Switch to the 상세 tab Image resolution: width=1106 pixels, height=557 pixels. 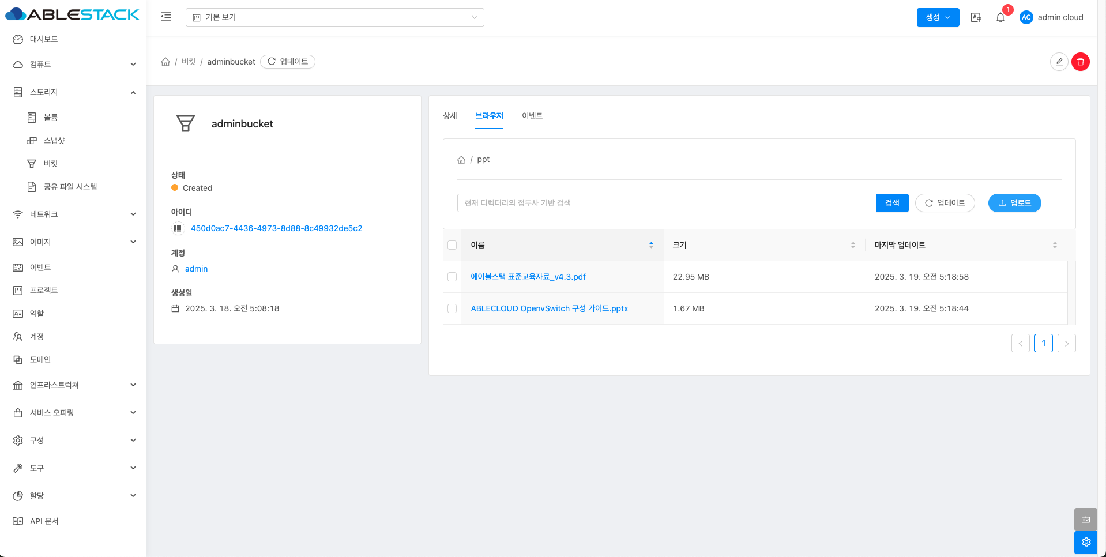pos(450,116)
